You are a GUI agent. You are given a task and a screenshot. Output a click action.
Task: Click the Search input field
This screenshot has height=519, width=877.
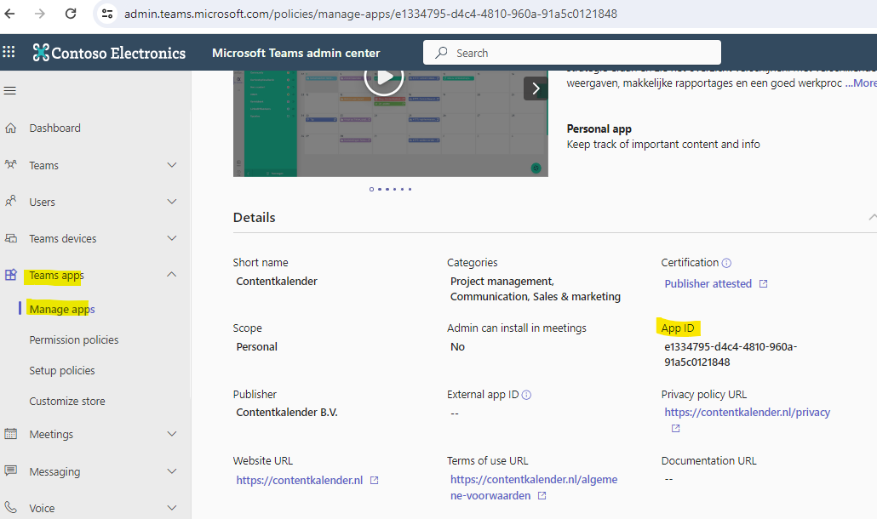pyautogui.click(x=571, y=53)
